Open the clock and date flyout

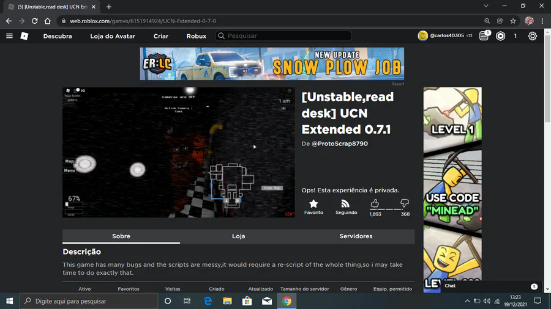click(515, 301)
